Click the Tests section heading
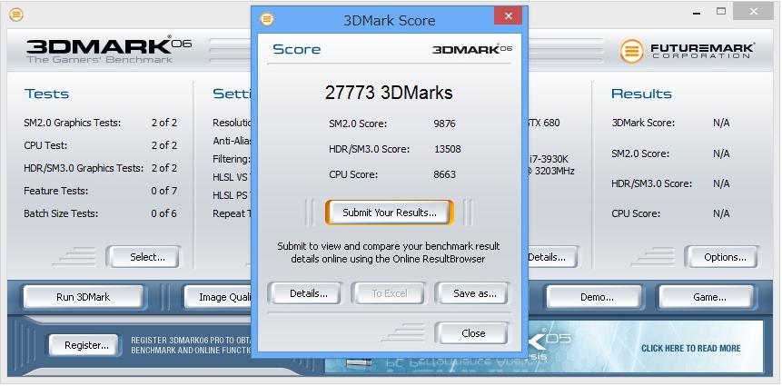Image resolution: width=782 pixels, height=386 pixels. [47, 94]
